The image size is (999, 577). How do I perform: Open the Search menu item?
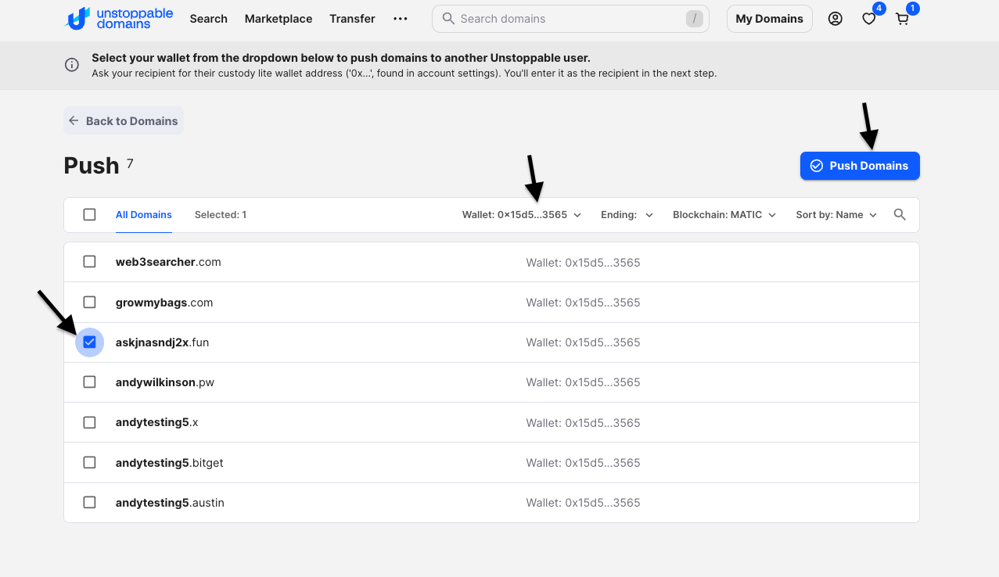208,19
